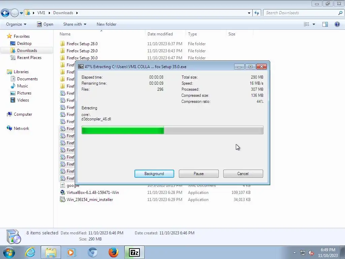Open recent locations dropdown arrow
The width and height of the screenshot is (345, 259).
tap(21, 13)
